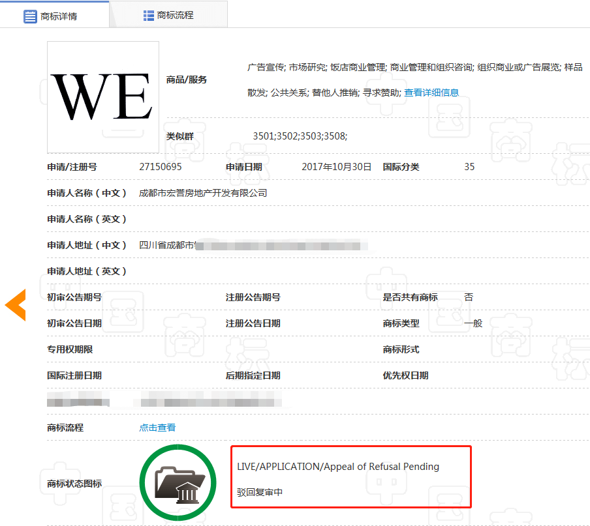The width and height of the screenshot is (590, 526).
Task: Click the 商标状态图标 label
Action: 74,484
